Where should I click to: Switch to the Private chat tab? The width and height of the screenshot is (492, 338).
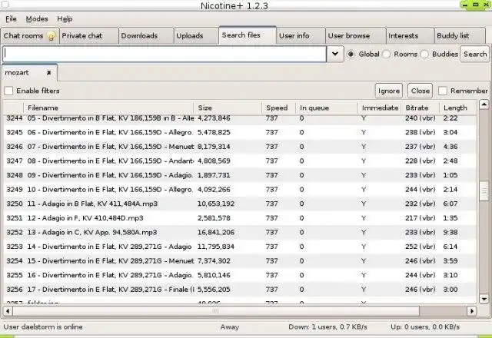click(x=89, y=36)
